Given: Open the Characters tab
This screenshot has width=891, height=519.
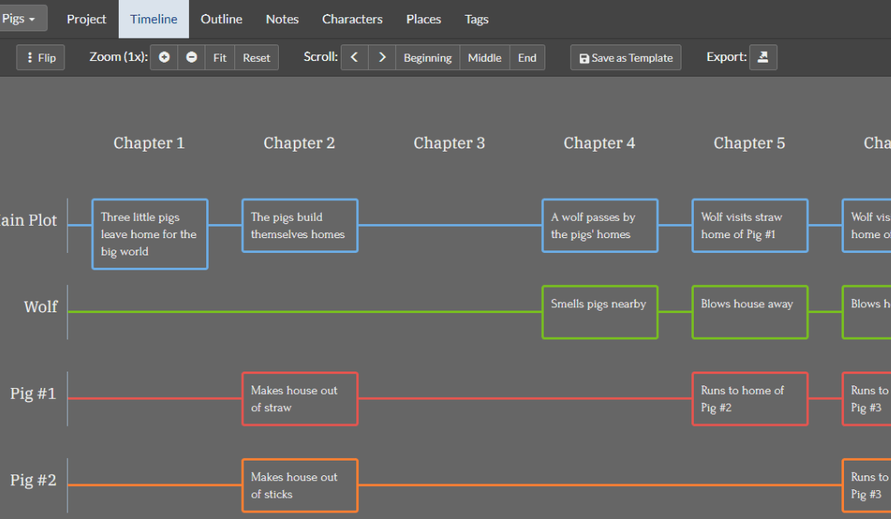Looking at the screenshot, I should pos(352,19).
